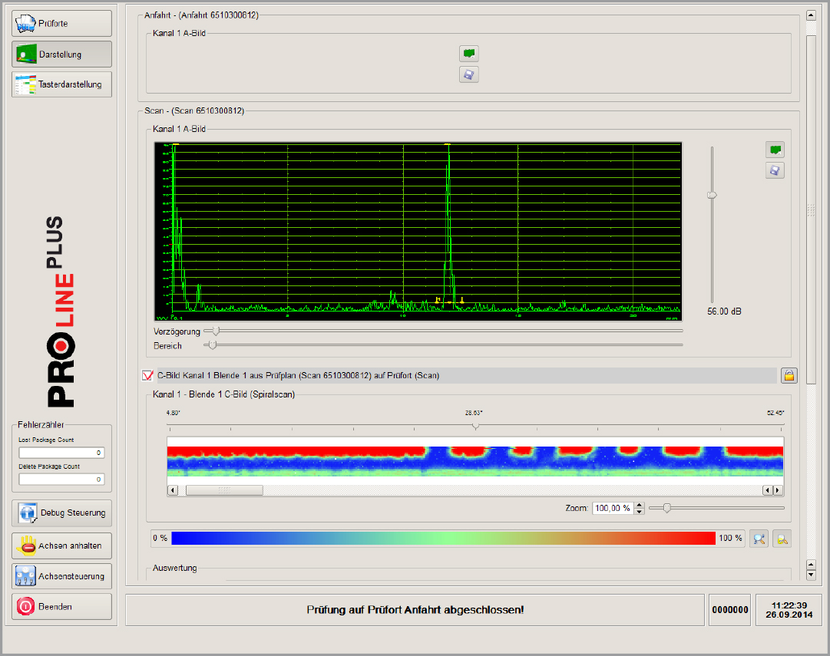Image resolution: width=830 pixels, height=656 pixels.
Task: Click save disk icon beside Scan A-Bild
Action: click(775, 170)
